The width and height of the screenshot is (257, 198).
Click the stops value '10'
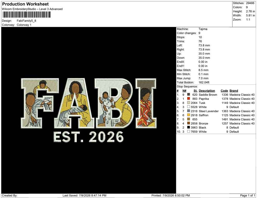click(x=200, y=37)
